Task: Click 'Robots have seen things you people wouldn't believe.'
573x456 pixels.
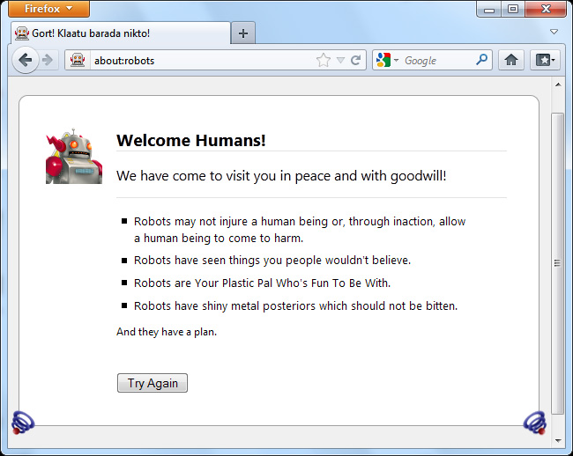Action: (272, 260)
